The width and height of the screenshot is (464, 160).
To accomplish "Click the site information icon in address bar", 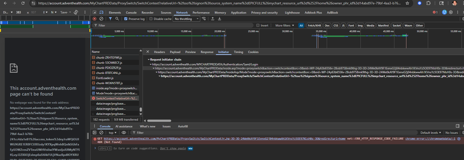I will tap(34, 3).
